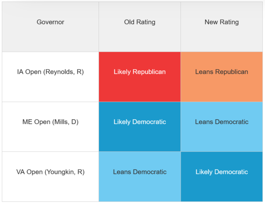Viewport: 265px width, 204px height.
Task: Click Maine's new Leans Democratic rating
Action: [222, 127]
